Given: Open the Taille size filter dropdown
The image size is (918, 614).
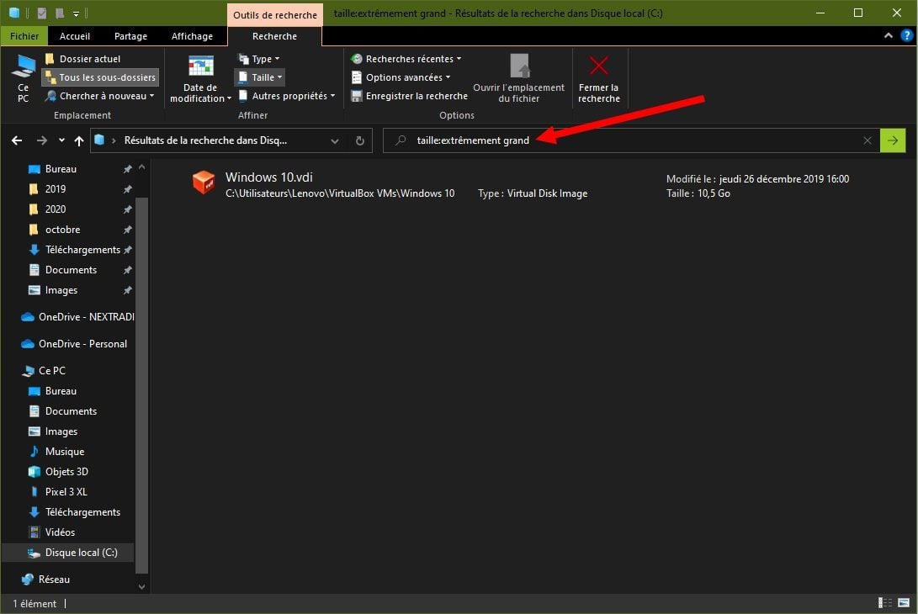Looking at the screenshot, I should 260,77.
